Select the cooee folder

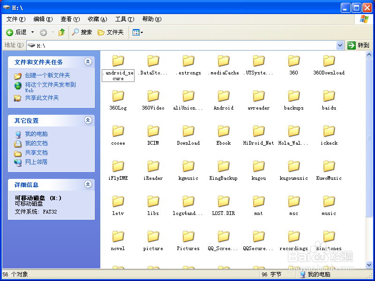[118, 135]
